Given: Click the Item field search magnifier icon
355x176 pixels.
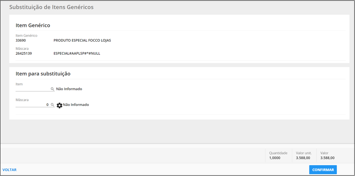Looking at the screenshot, I should coord(52,89).
